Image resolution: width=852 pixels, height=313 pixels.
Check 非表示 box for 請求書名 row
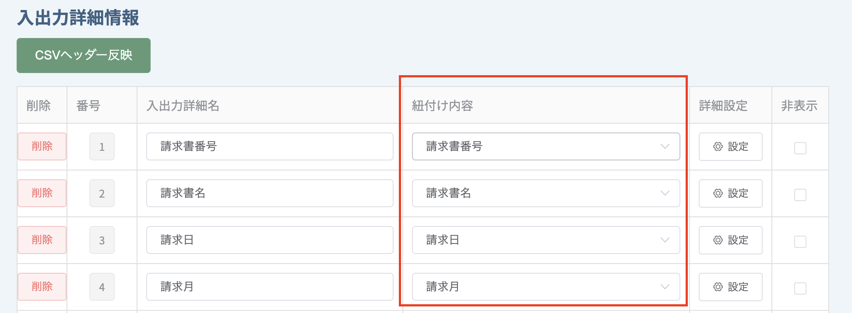click(x=800, y=195)
